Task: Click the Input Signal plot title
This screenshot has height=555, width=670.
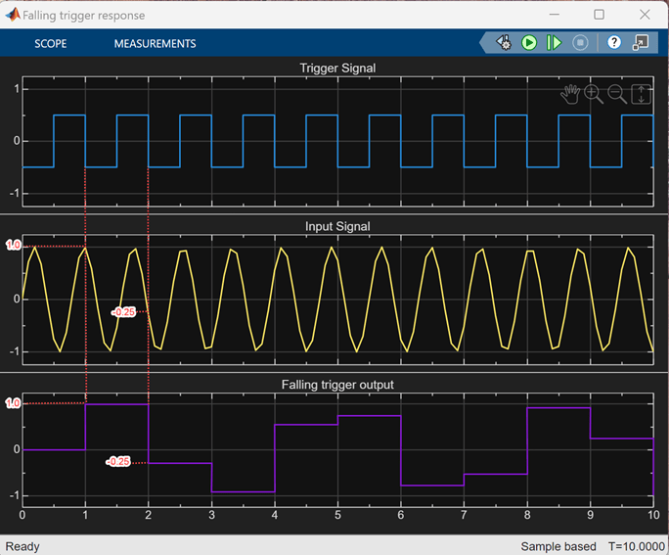Action: click(x=337, y=227)
